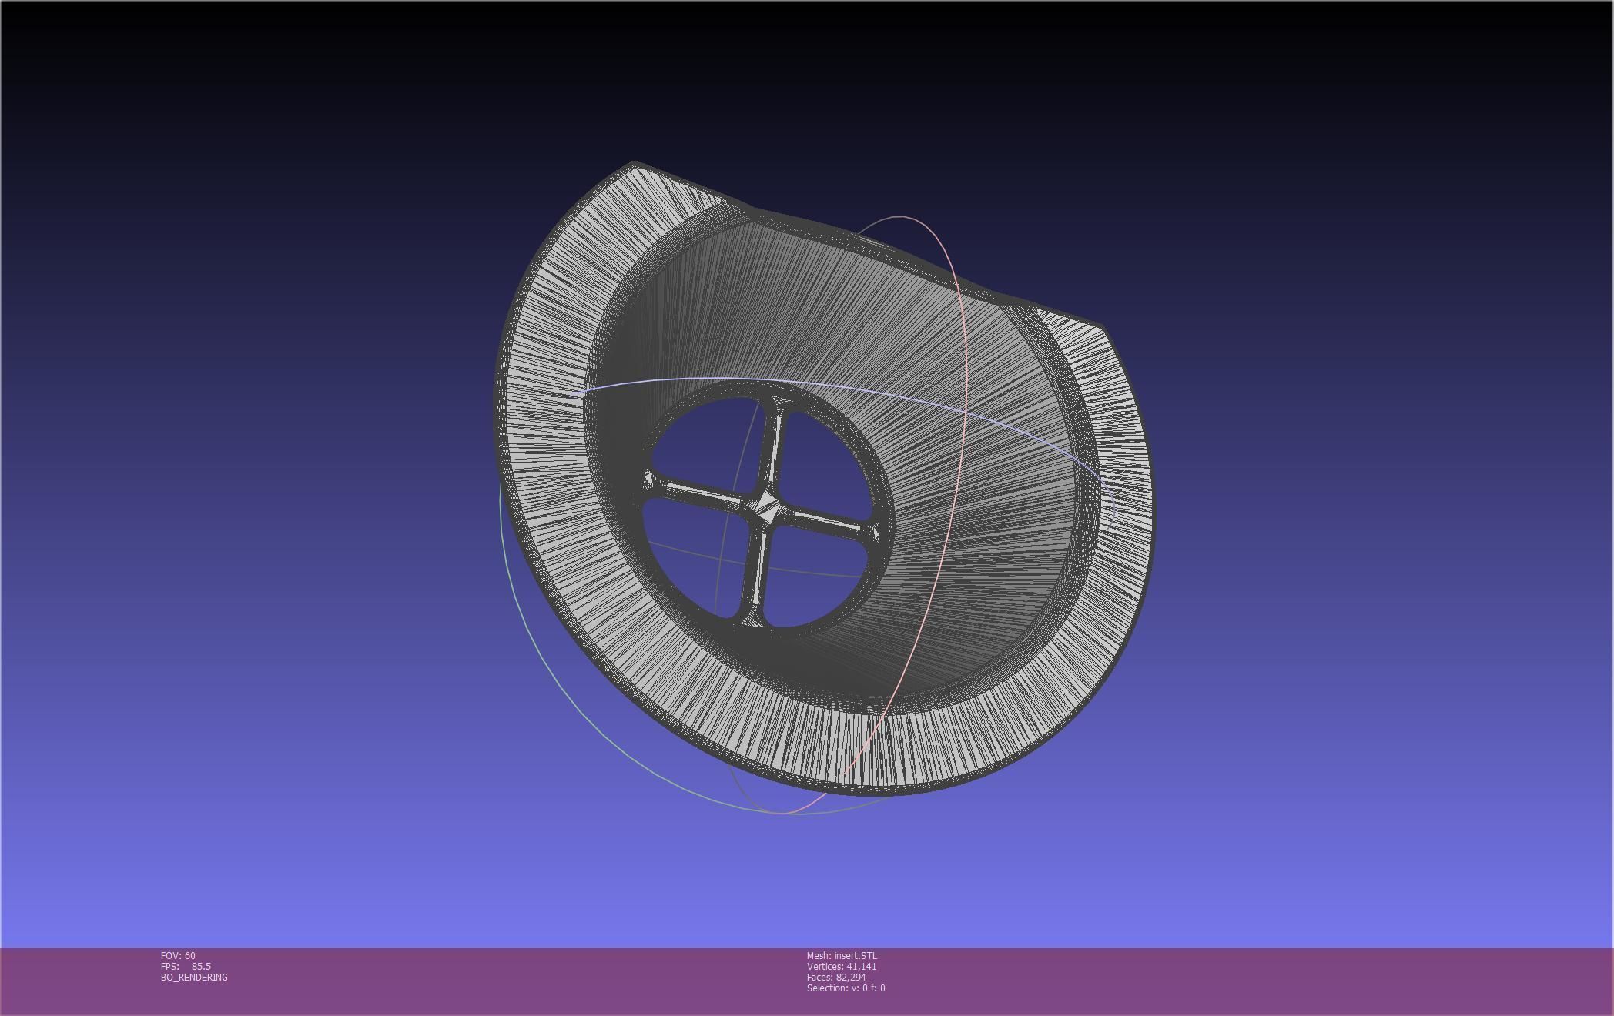Click the FOV: 60 readout
Screen dimensions: 1614x1016
coord(178,955)
